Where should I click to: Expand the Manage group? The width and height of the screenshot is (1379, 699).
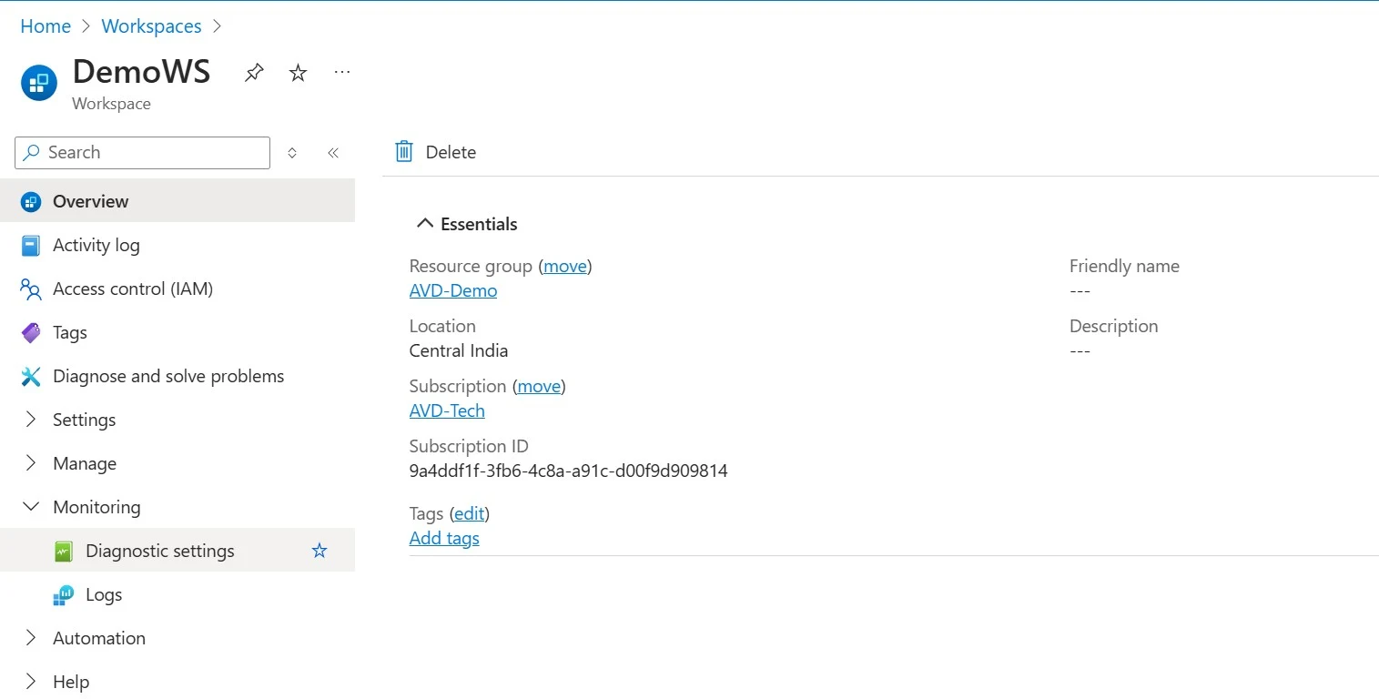(31, 463)
